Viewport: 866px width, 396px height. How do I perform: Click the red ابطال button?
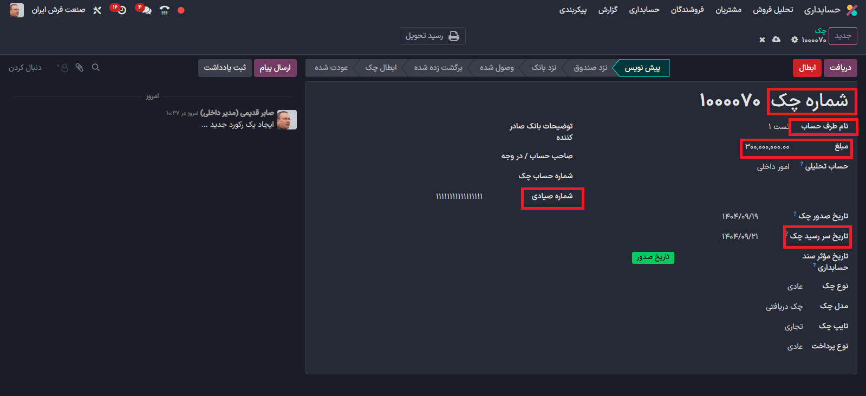[807, 68]
